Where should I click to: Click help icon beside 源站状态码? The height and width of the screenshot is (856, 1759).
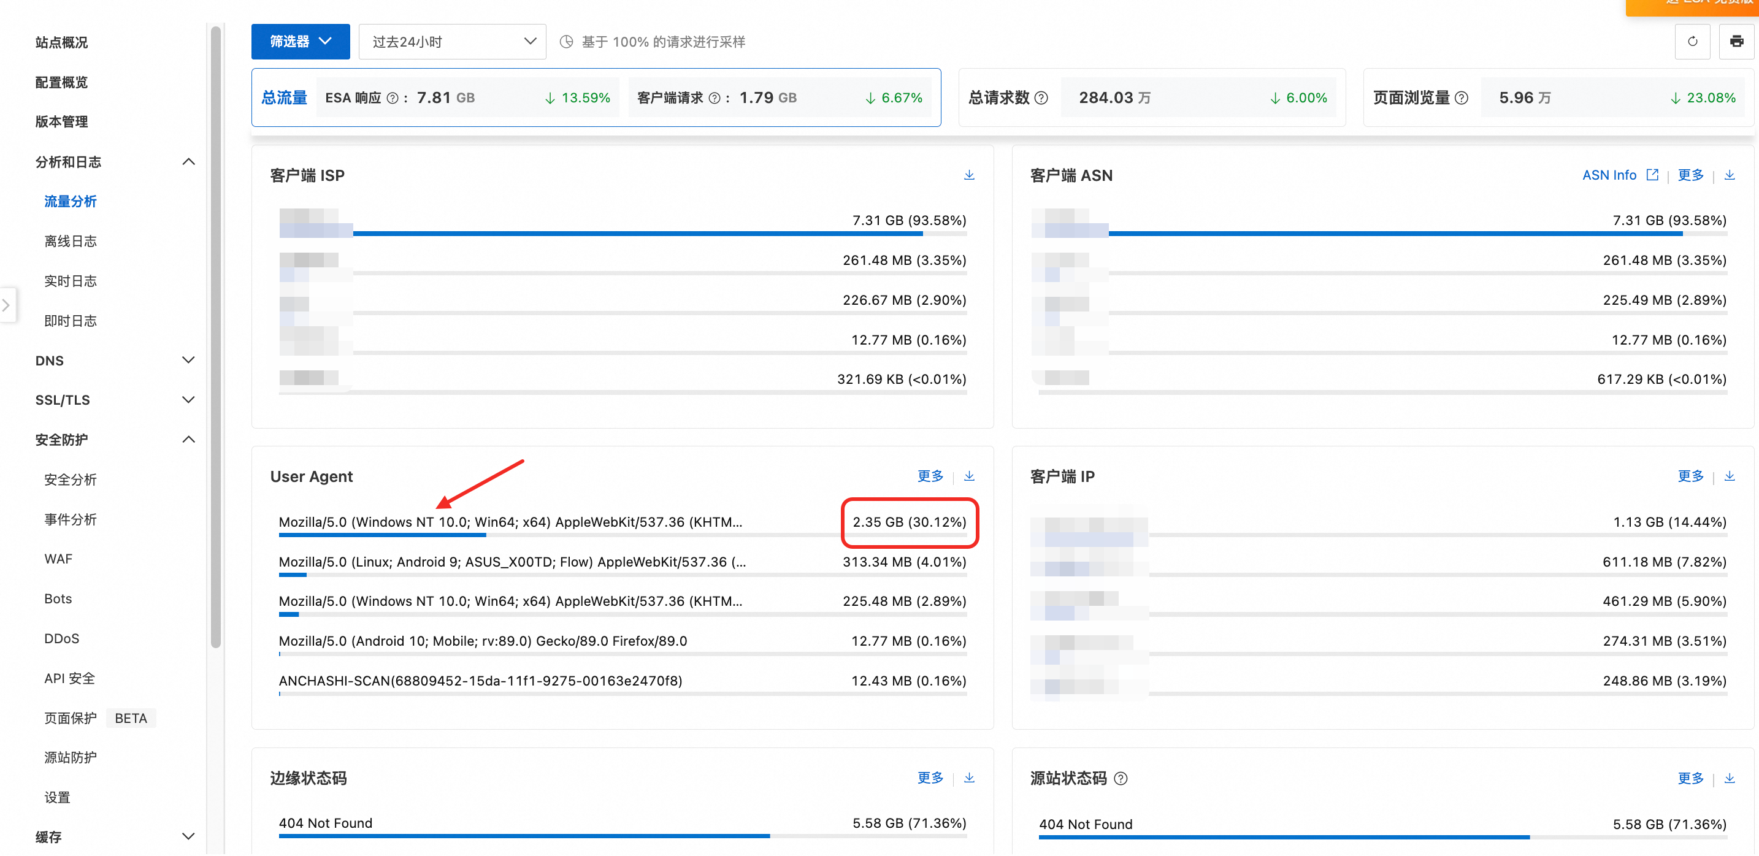(1121, 779)
